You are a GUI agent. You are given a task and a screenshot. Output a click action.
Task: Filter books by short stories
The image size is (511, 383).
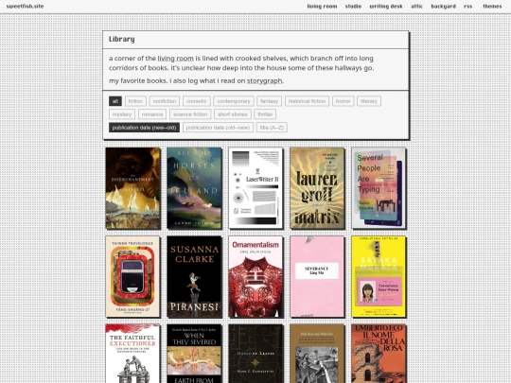pyautogui.click(x=233, y=114)
